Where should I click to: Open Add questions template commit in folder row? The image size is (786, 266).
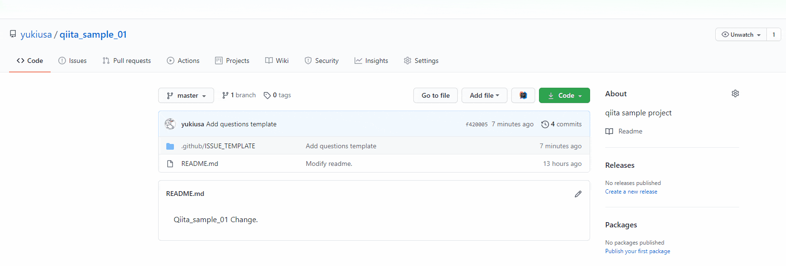[341, 146]
